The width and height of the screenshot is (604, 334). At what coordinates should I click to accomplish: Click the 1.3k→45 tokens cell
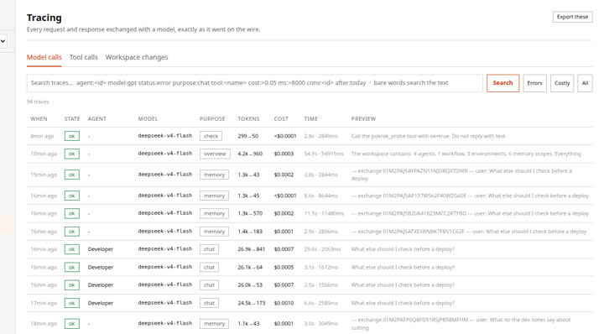tap(248, 196)
